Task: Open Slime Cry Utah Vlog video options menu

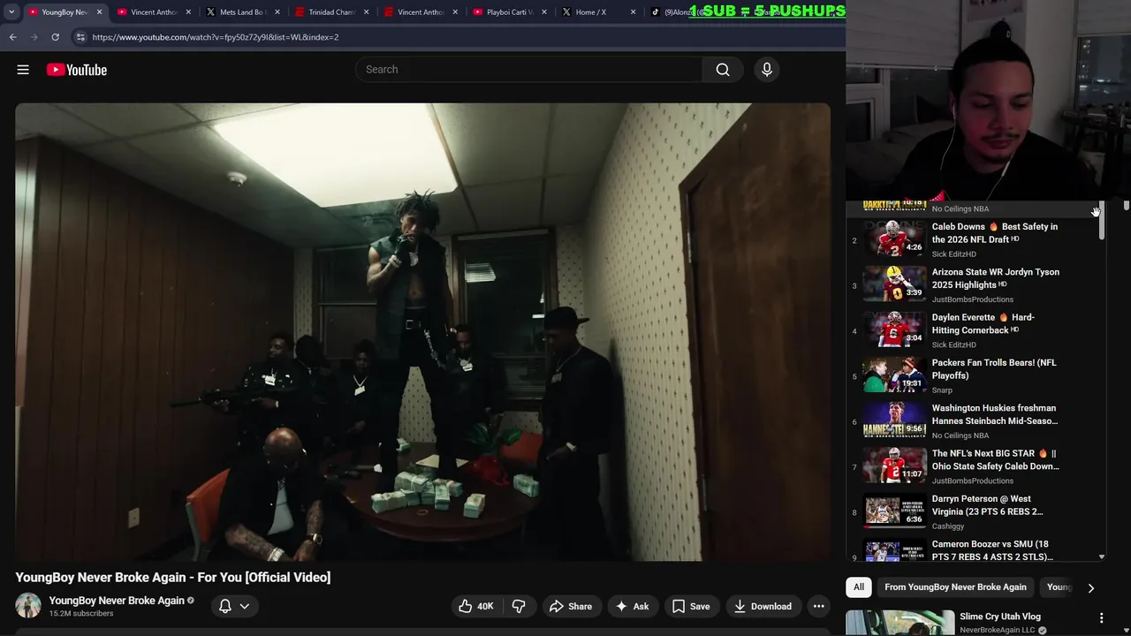Action: click(x=1101, y=618)
